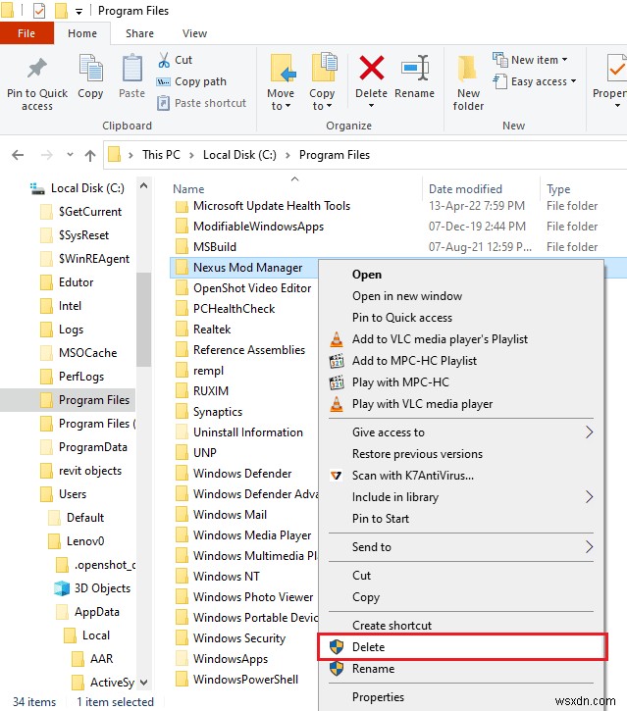Go up one folder level arrow
Viewport: 627px width, 711px height.
pos(90,156)
